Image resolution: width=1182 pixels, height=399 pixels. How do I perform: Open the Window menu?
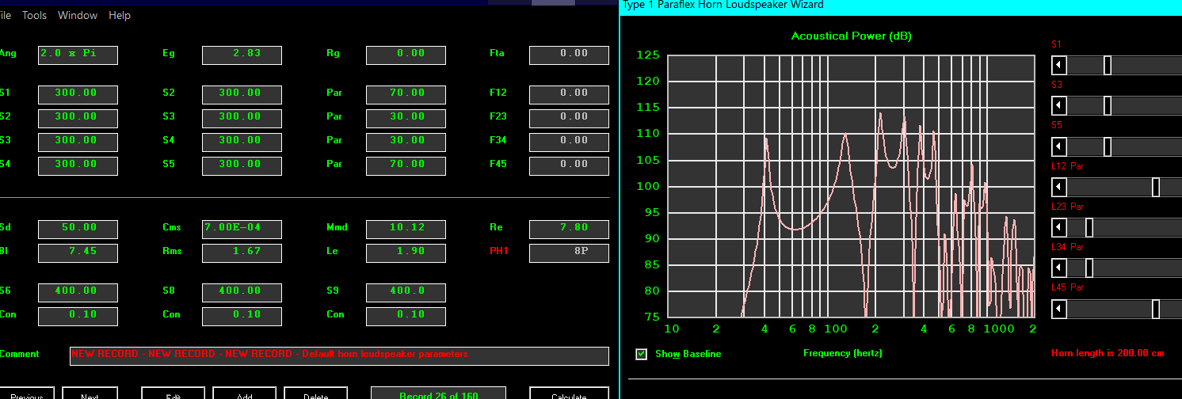pos(78,15)
